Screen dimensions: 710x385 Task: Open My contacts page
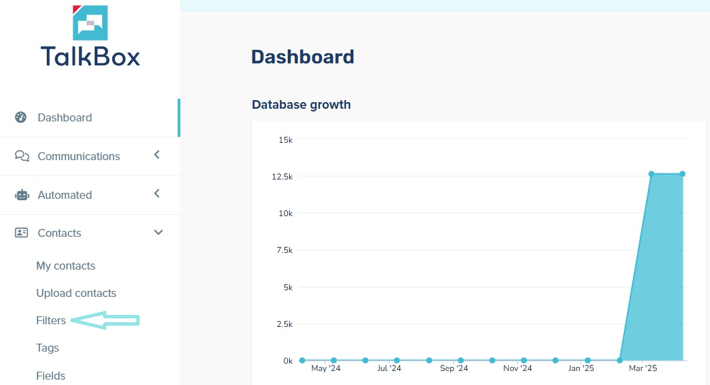(65, 266)
